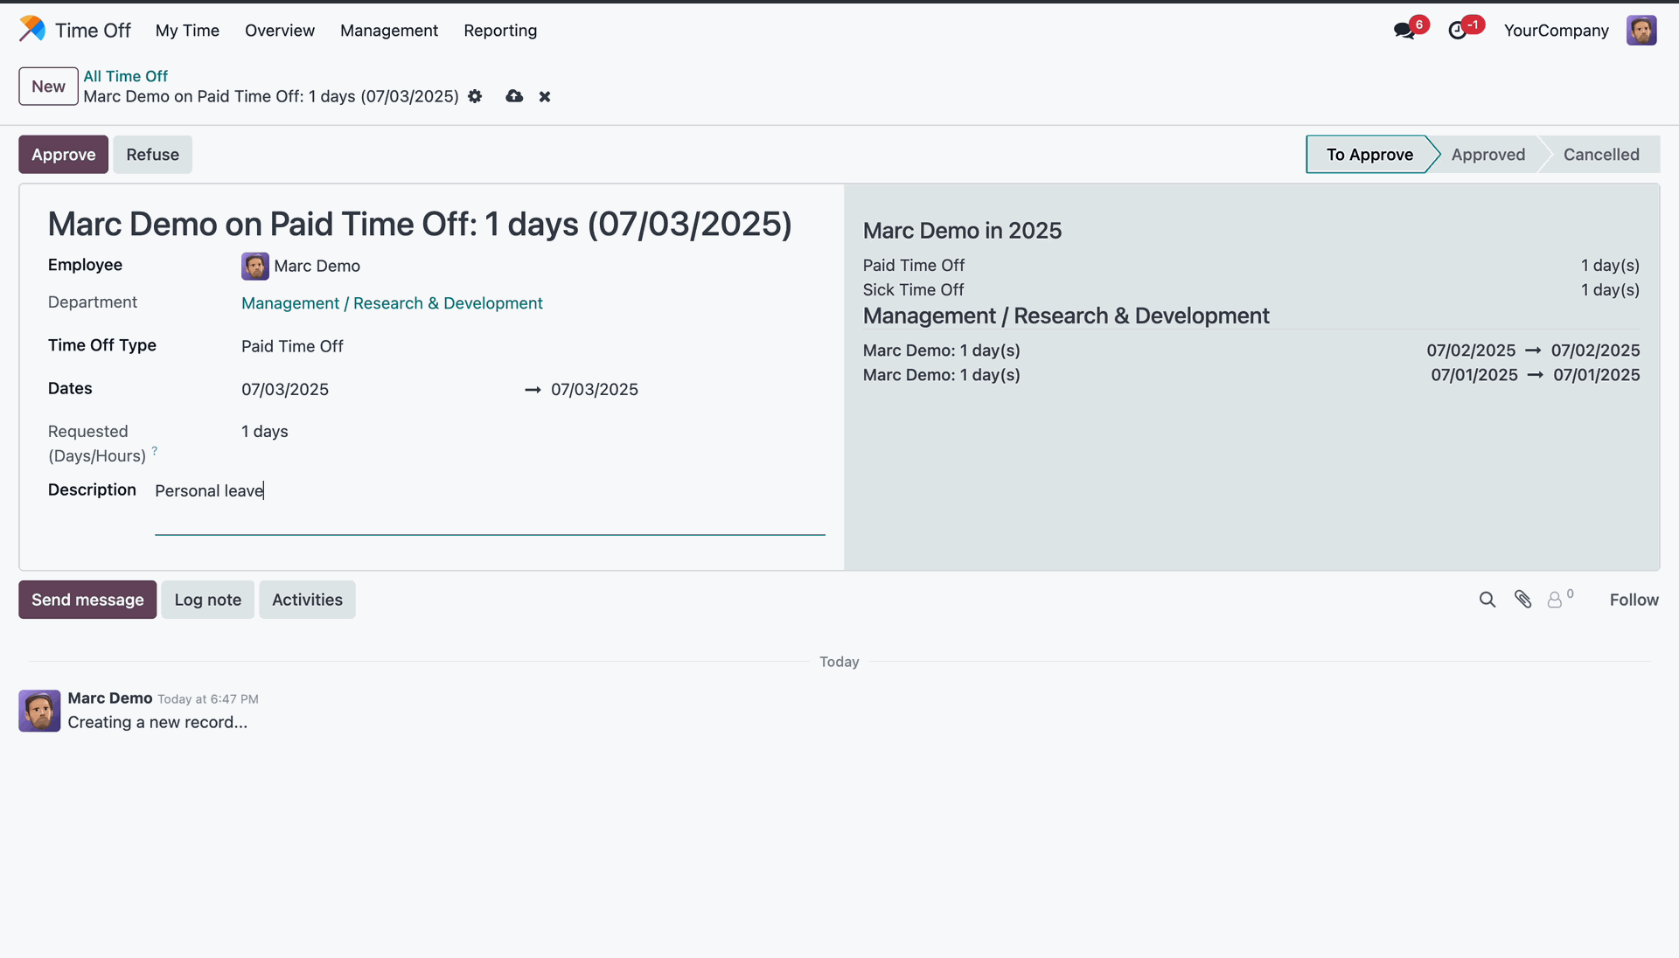
Task: Show followers via the person icon
Action: pos(1555,600)
